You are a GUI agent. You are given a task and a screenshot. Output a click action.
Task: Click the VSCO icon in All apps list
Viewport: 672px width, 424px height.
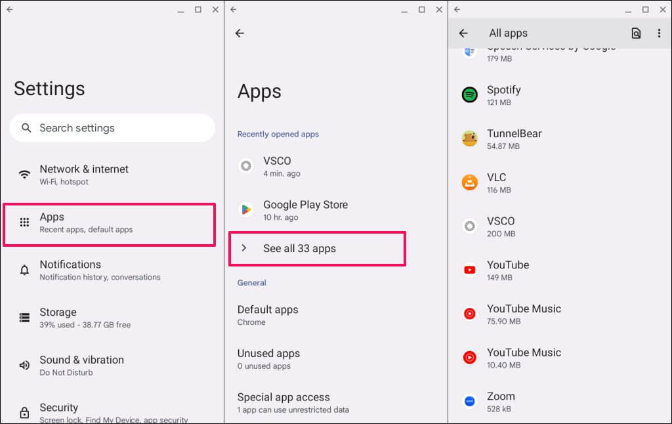470,226
